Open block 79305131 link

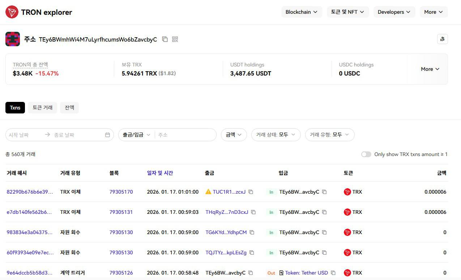click(121, 212)
